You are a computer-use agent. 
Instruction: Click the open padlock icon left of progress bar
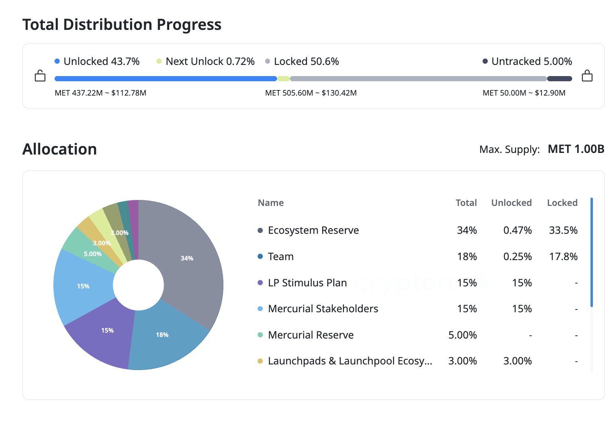coord(40,76)
